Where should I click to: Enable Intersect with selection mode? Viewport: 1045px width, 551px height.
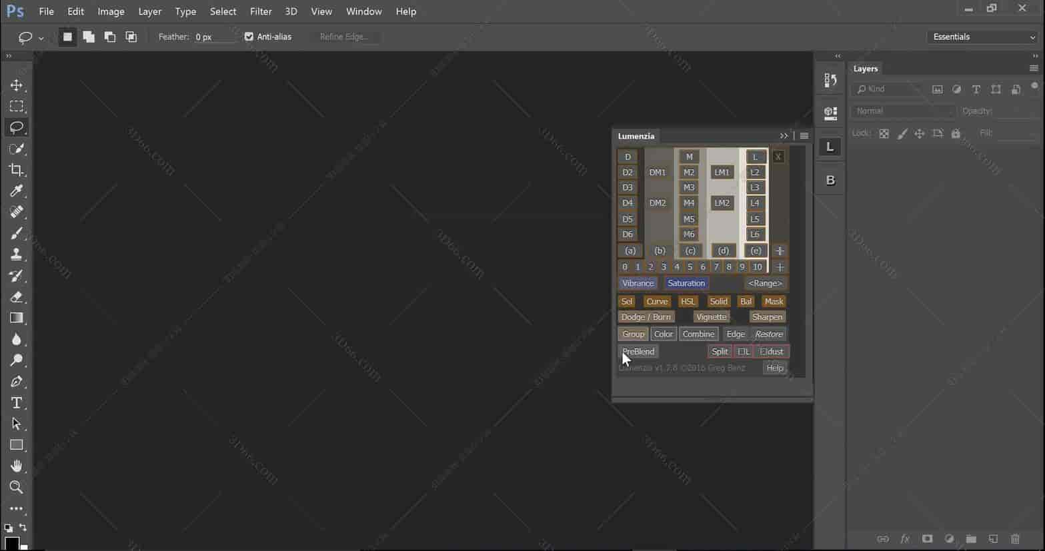click(131, 37)
